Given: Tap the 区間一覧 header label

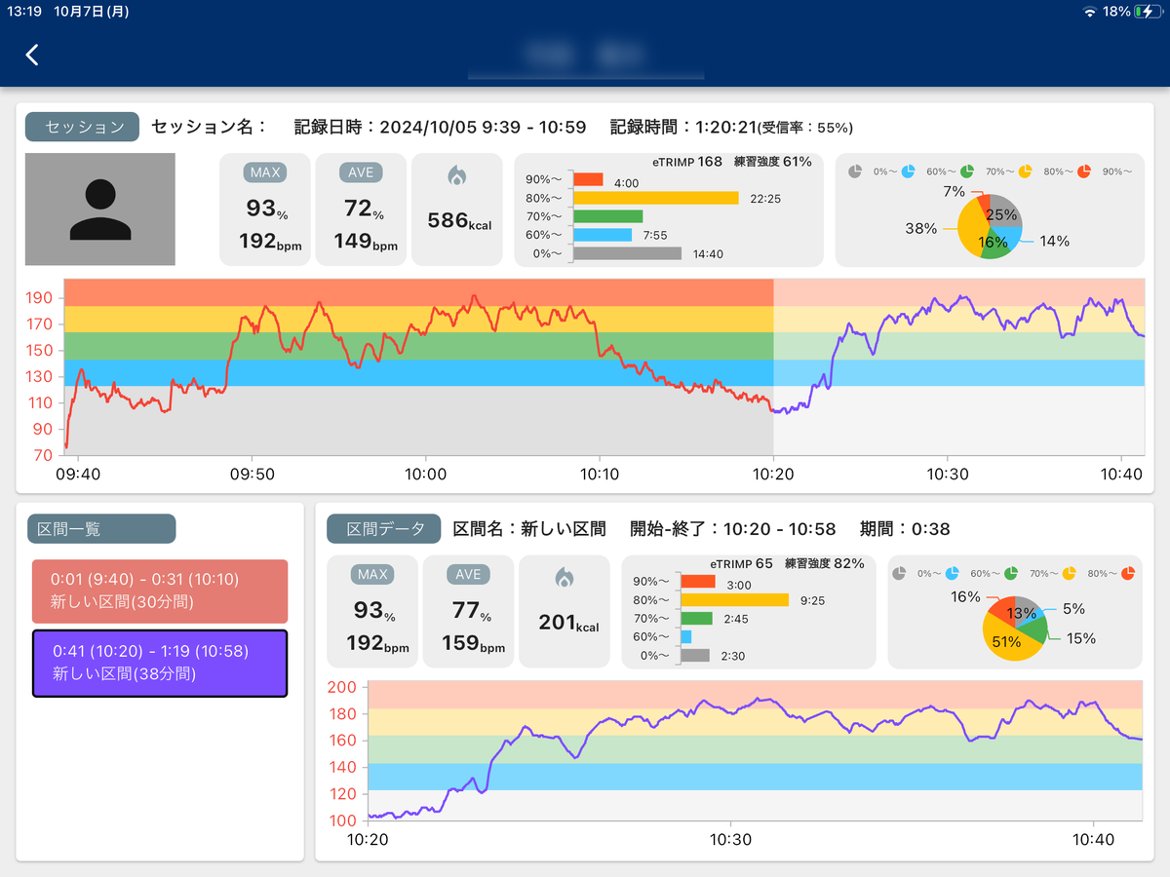Looking at the screenshot, I should tap(101, 529).
